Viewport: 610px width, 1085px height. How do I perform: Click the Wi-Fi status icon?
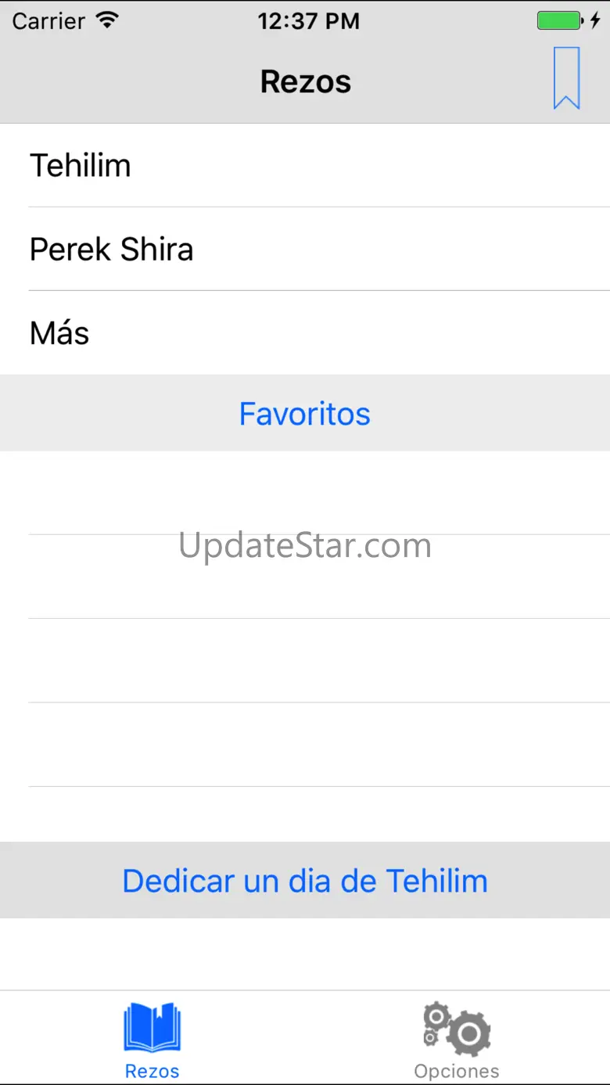click(x=107, y=21)
